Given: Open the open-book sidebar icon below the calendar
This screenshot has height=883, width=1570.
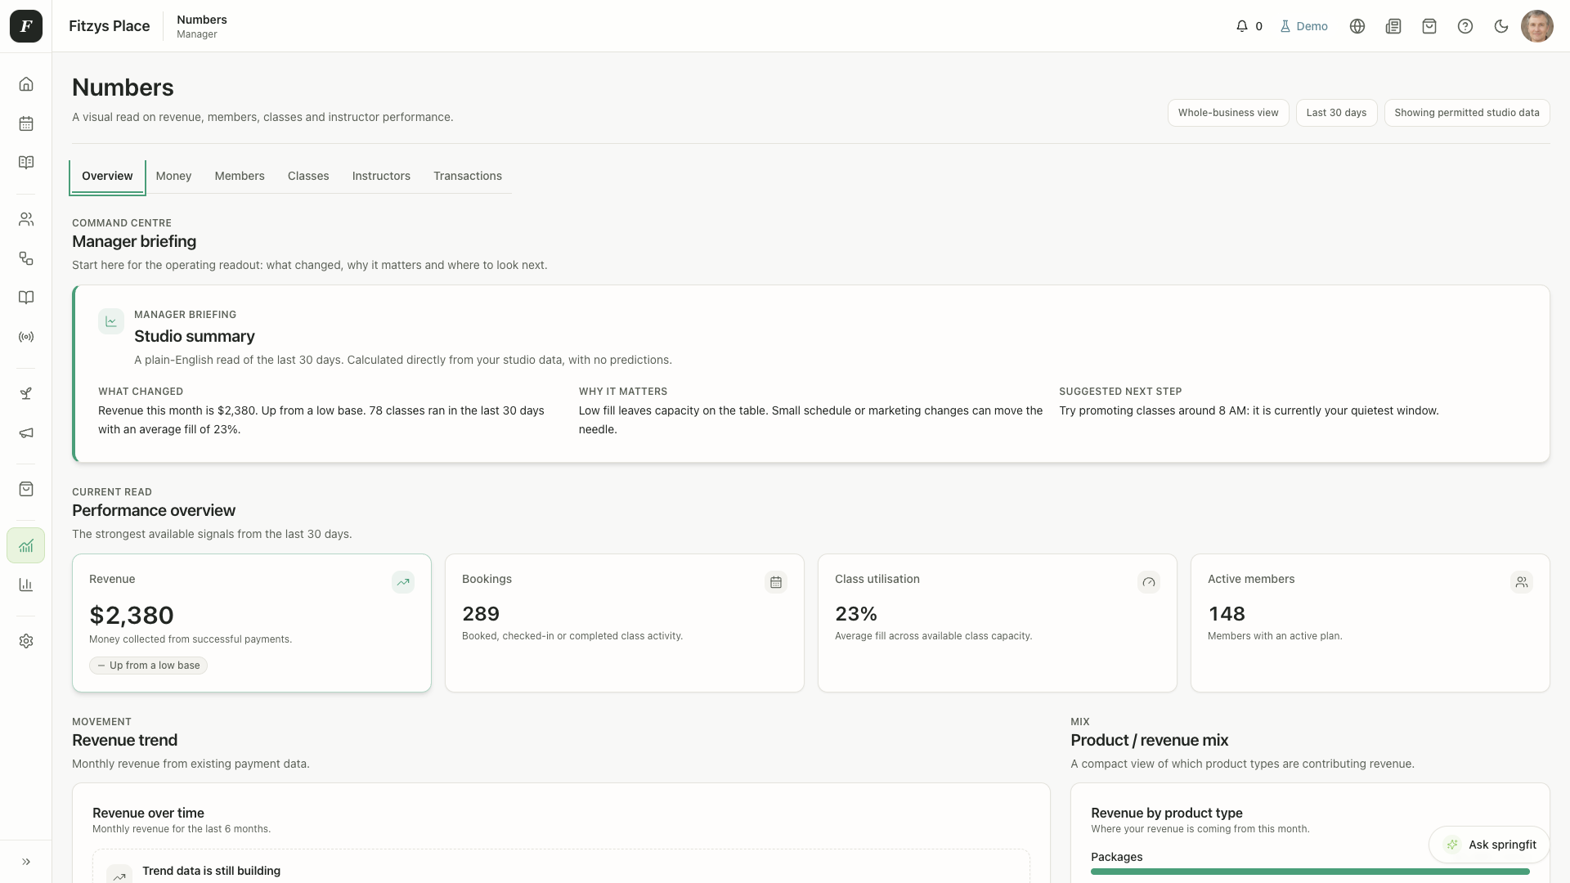Looking at the screenshot, I should click(26, 163).
